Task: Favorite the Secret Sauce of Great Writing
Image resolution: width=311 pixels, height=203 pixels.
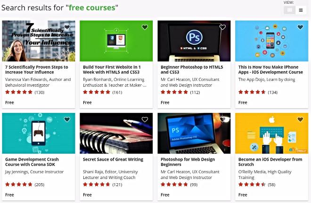Action: [145, 120]
